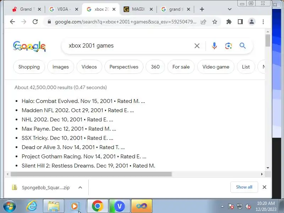The width and height of the screenshot is (284, 213).
Task: Click the SSX Tricky result line
Action: pyautogui.click(x=67, y=138)
